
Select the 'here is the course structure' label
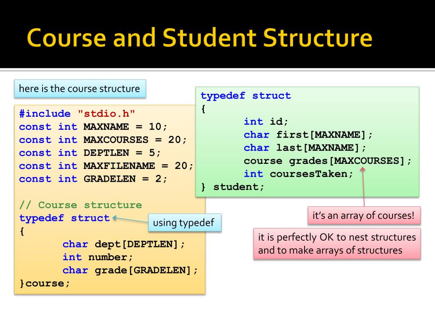pyautogui.click(x=80, y=89)
